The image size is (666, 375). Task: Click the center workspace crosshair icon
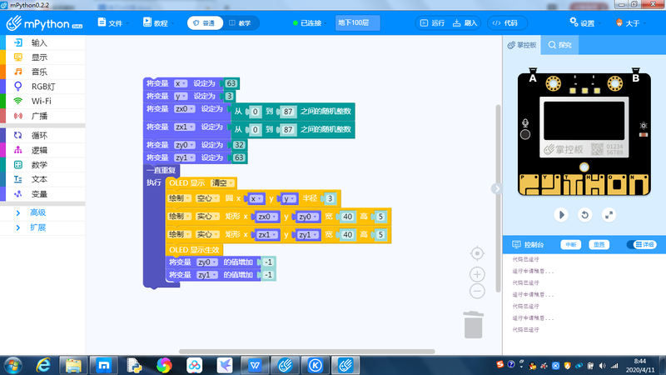click(x=477, y=252)
